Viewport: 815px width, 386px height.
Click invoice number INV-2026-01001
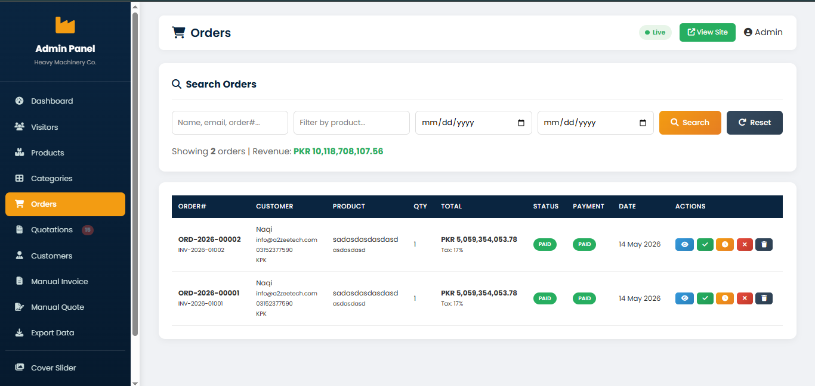point(200,304)
